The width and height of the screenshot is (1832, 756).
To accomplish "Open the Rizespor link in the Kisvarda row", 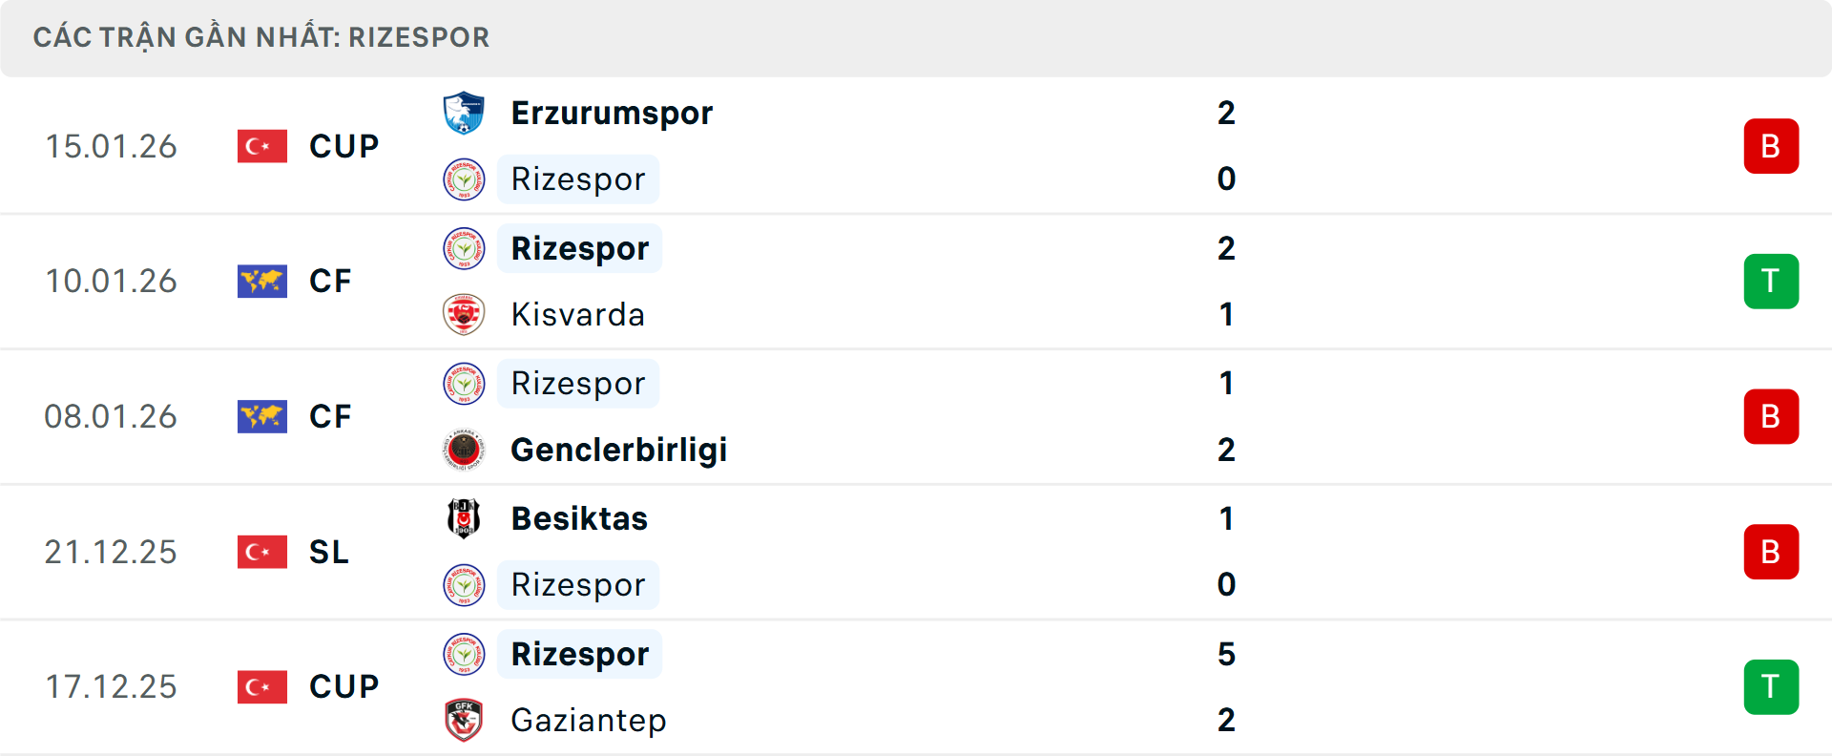I will pyautogui.click(x=578, y=248).
